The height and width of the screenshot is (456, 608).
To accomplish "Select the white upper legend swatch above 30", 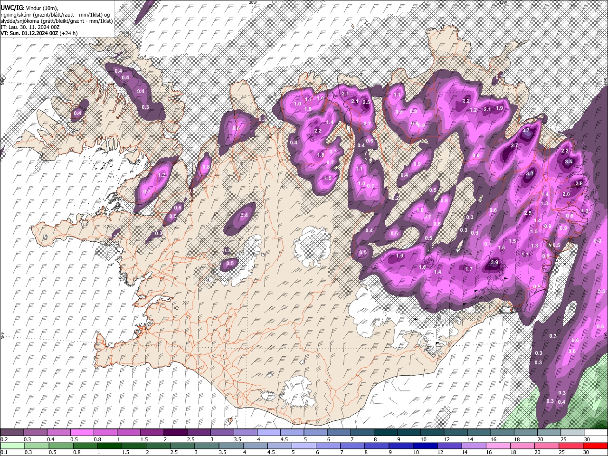I will pos(596,433).
